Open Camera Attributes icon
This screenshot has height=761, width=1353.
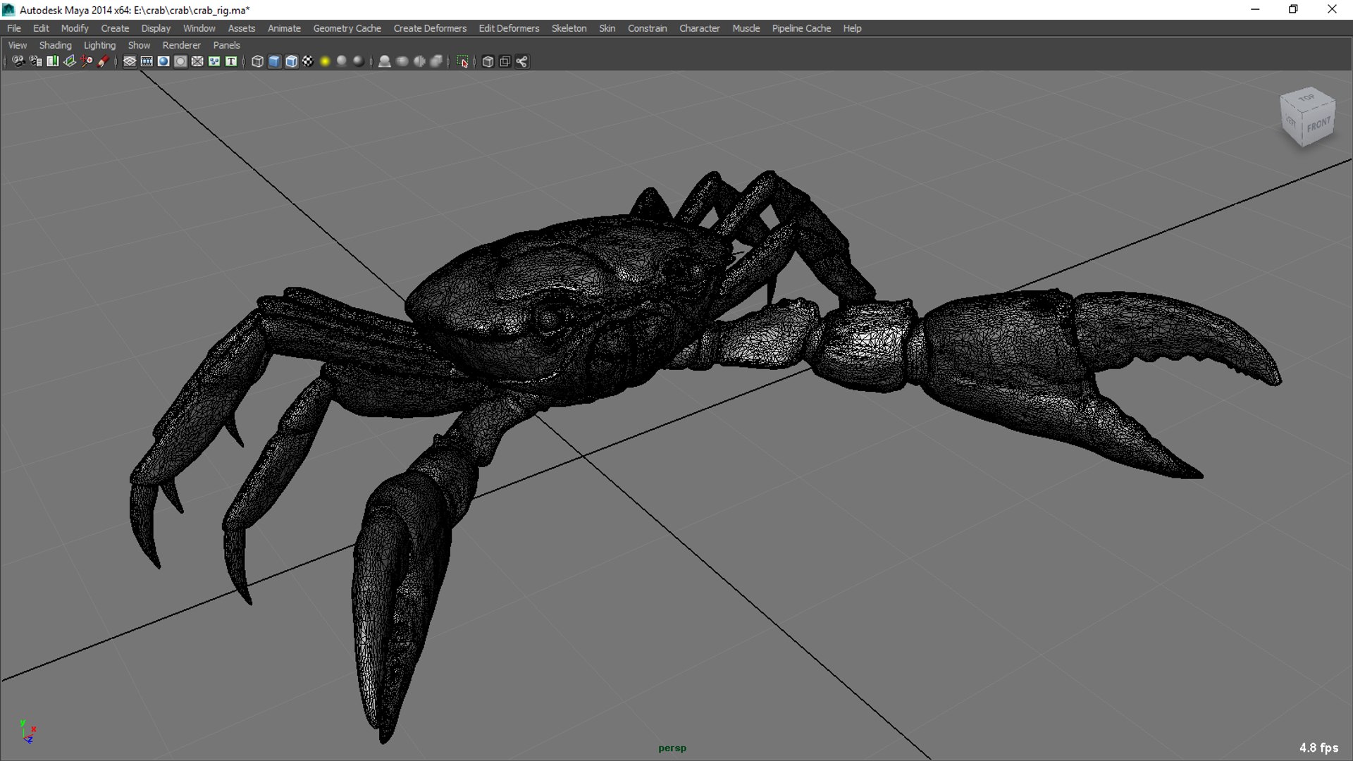click(35, 61)
